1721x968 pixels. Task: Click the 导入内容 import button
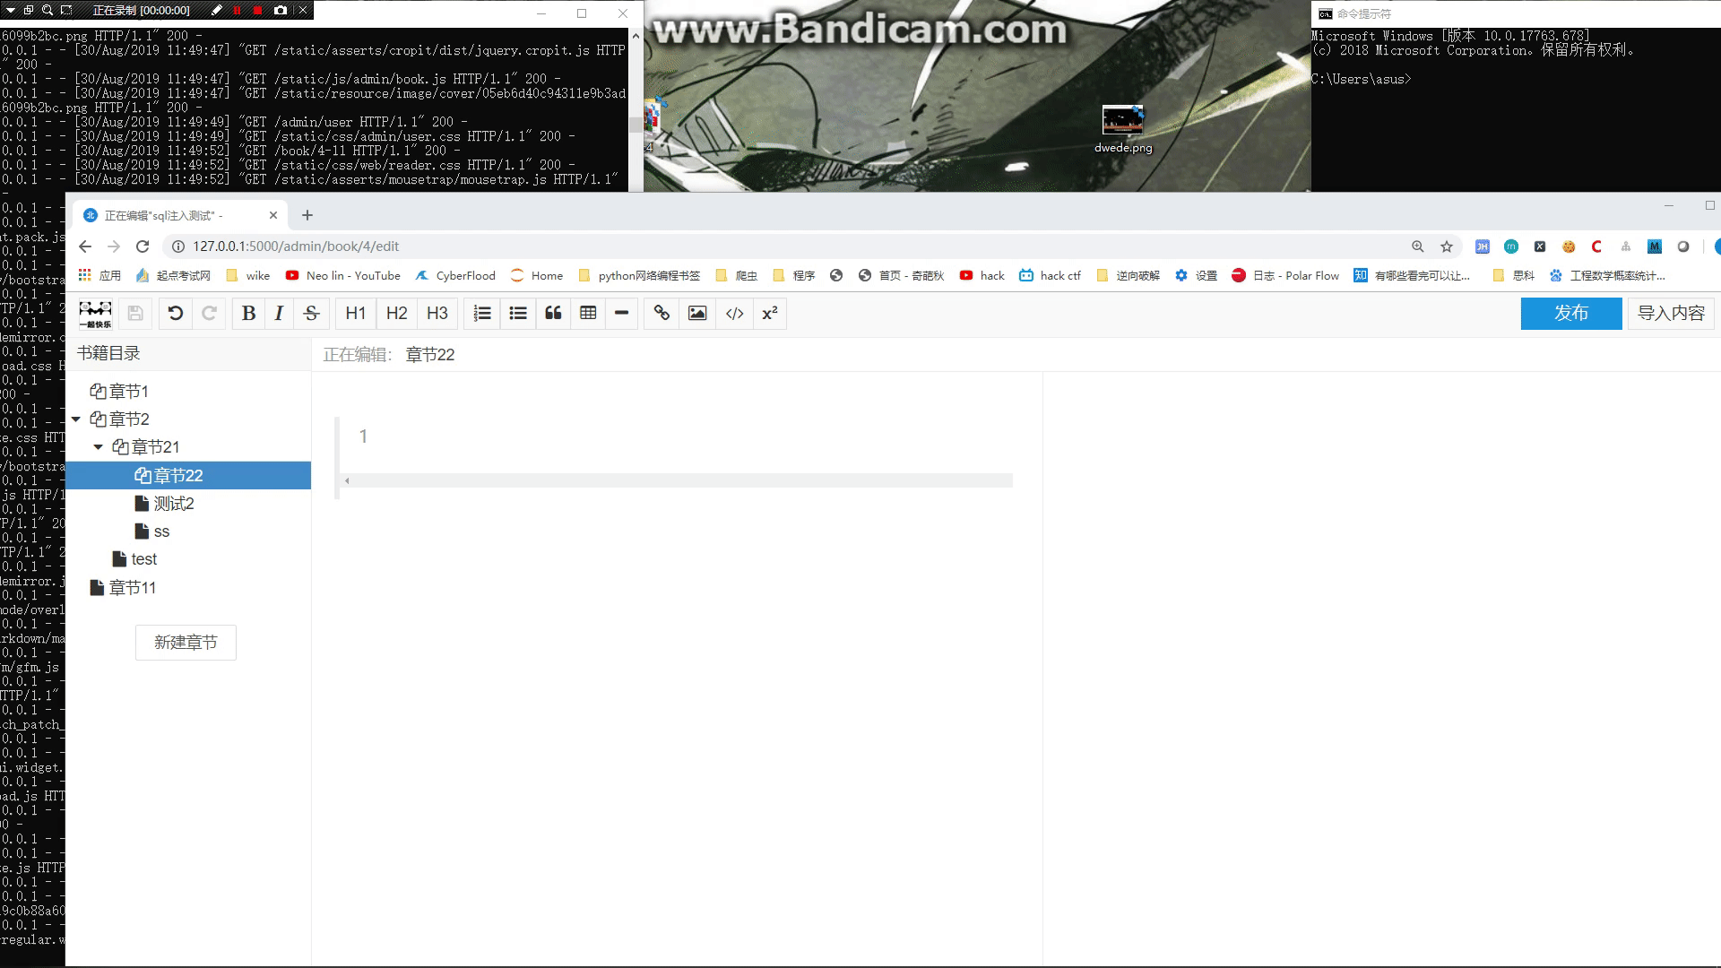click(x=1671, y=313)
